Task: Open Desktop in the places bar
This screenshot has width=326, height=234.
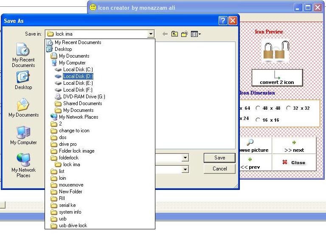Action: (x=23, y=80)
